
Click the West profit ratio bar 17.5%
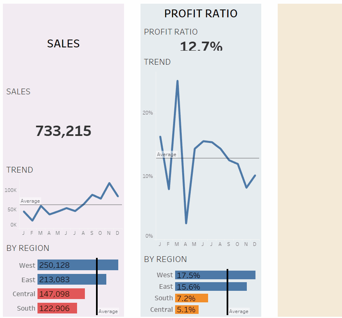tap(215, 275)
